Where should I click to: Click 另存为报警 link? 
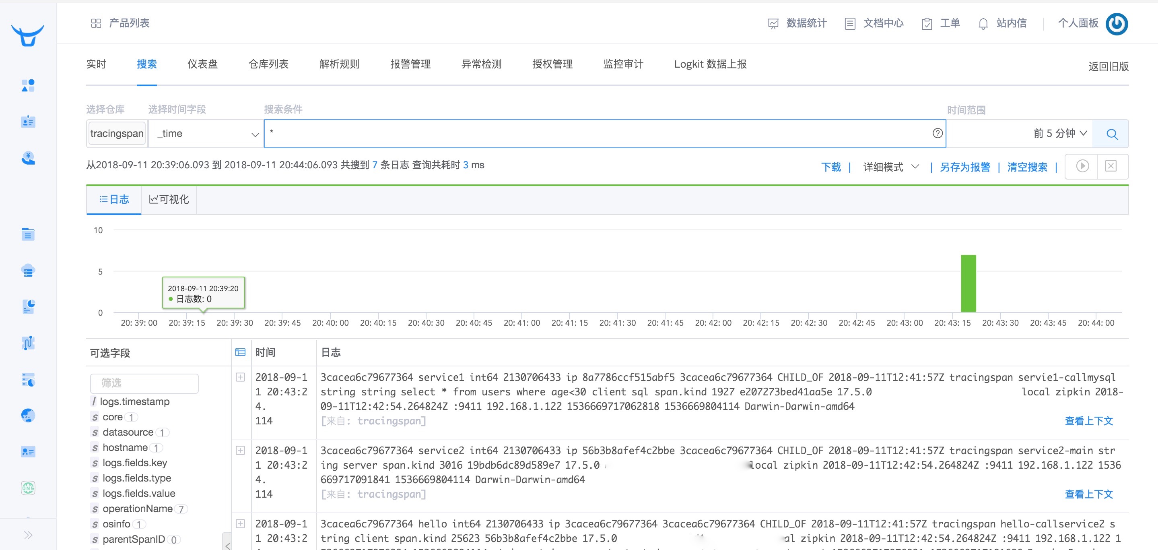coord(965,167)
